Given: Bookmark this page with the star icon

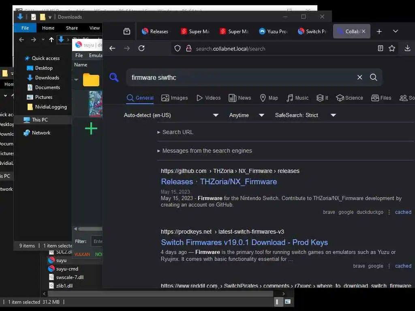Looking at the screenshot, I should (392, 49).
